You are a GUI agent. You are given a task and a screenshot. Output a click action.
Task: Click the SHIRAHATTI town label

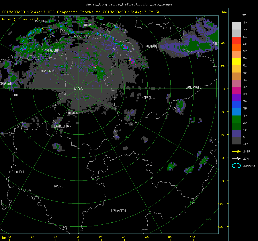coord(75,113)
